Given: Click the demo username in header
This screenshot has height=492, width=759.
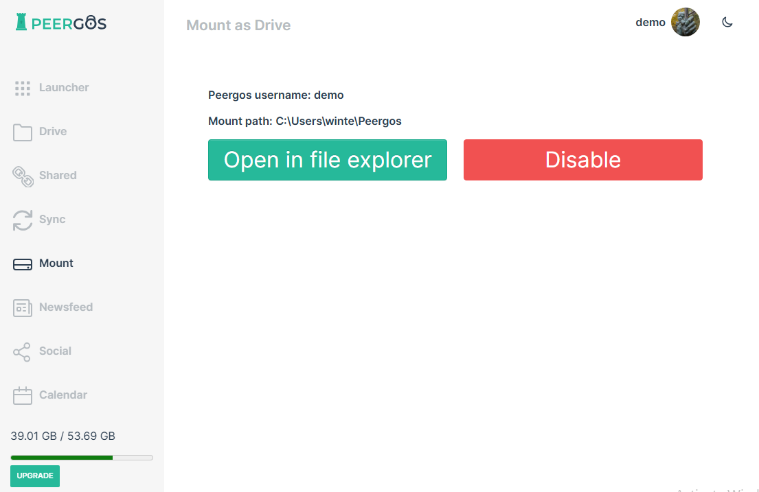Looking at the screenshot, I should 650,23.
